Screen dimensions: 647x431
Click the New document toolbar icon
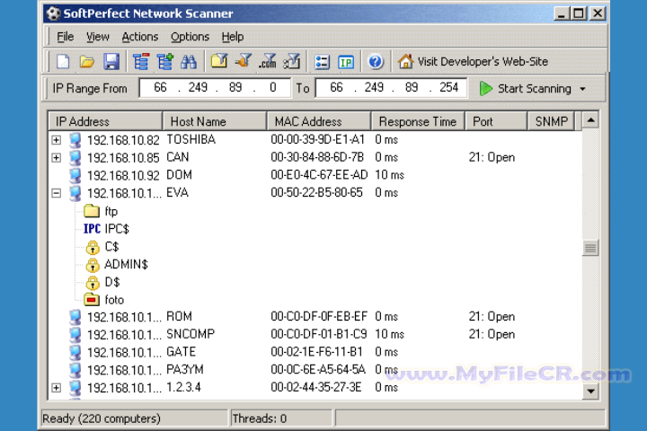coord(63,62)
